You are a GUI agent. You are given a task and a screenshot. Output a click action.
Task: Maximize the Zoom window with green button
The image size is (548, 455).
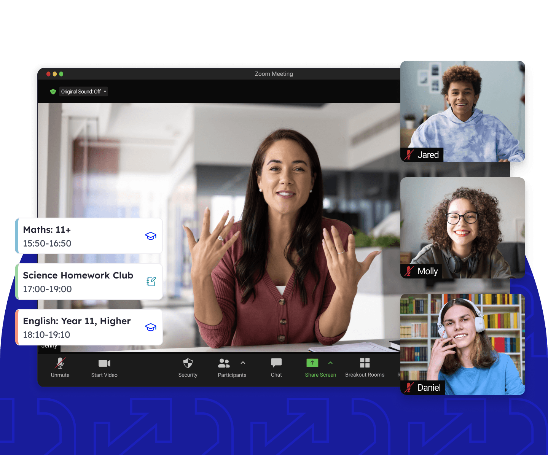pyautogui.click(x=61, y=74)
